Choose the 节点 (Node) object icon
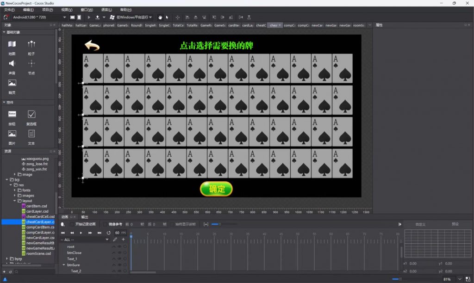This screenshot has height=283, width=474. 31,64
